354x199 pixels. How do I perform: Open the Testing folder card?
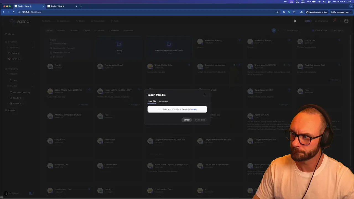[x=119, y=48]
